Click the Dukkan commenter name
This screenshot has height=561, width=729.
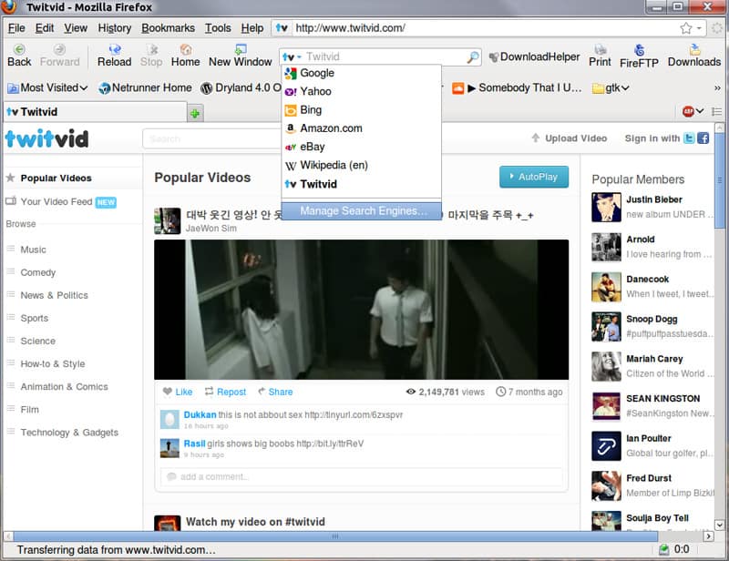(200, 414)
